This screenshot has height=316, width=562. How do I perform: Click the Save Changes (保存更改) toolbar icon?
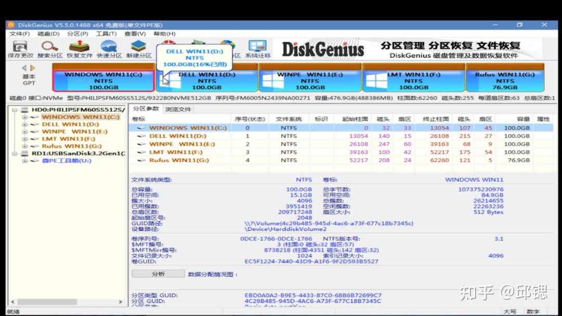click(x=20, y=49)
